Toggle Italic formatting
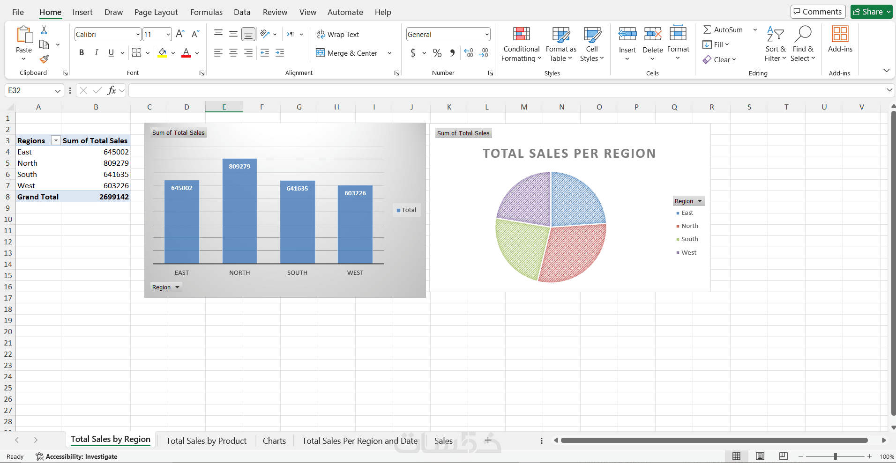Viewport: 896px width, 463px height. 96,52
